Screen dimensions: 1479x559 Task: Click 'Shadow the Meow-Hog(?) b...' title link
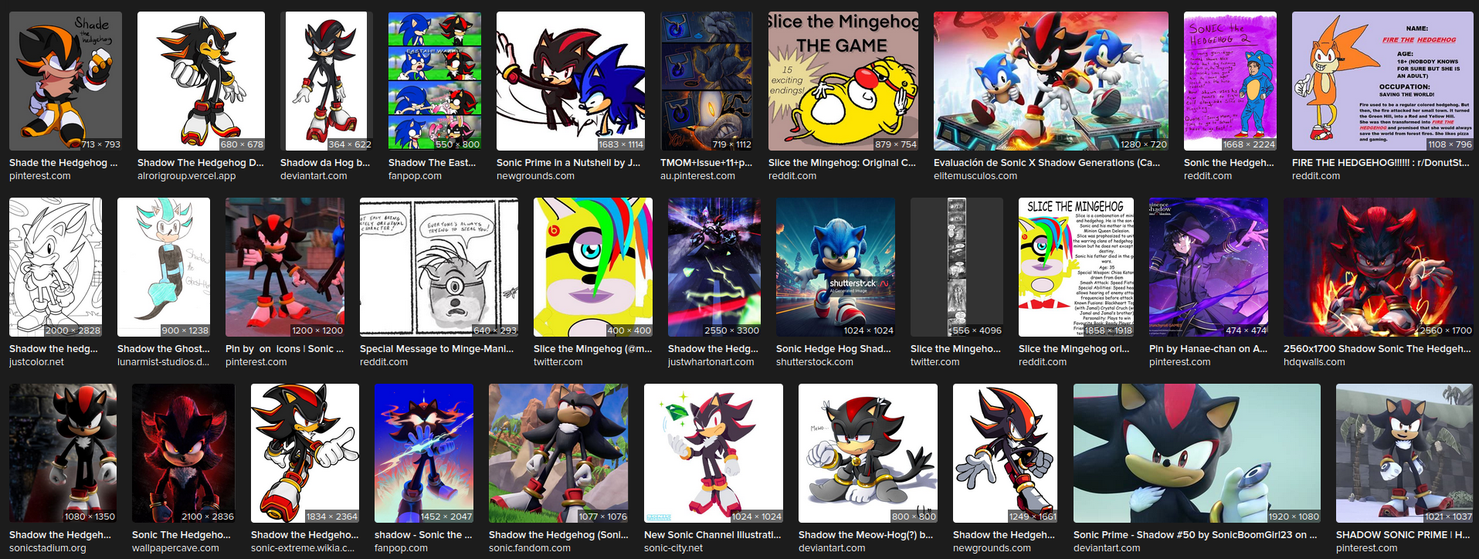[x=866, y=535]
